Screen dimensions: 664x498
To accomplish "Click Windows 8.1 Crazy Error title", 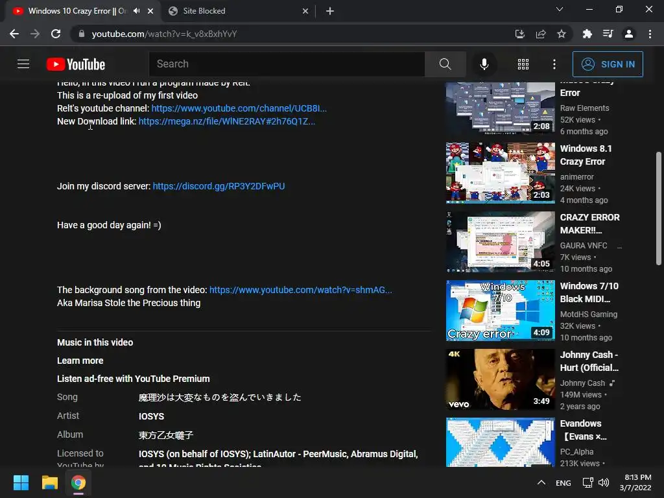I will (586, 155).
